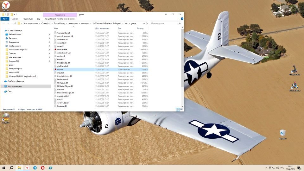Select the DServer.exe application icon

point(55,49)
